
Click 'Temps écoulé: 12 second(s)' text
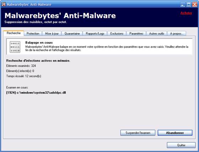click(x=24, y=76)
